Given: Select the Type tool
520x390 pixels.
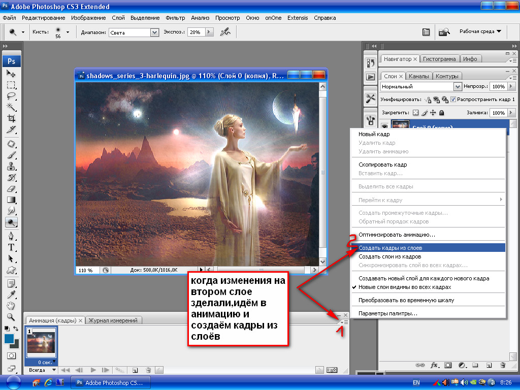Looking at the screenshot, I should click(x=11, y=247).
